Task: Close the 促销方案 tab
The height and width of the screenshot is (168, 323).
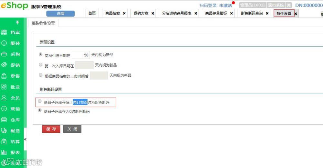Action: click(153, 13)
